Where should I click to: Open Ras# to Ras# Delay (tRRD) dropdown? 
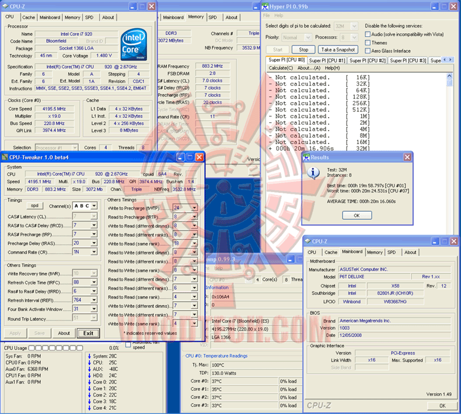point(94,291)
